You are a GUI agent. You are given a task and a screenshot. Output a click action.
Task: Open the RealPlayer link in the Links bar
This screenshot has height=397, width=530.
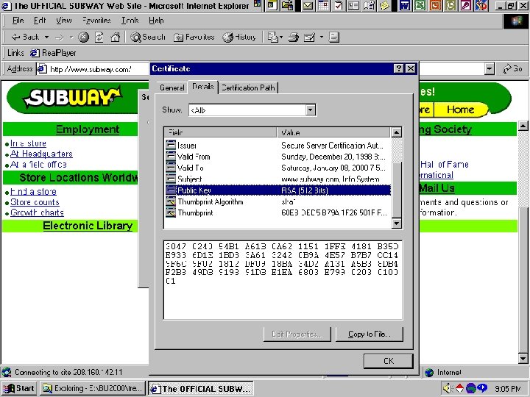(53, 53)
